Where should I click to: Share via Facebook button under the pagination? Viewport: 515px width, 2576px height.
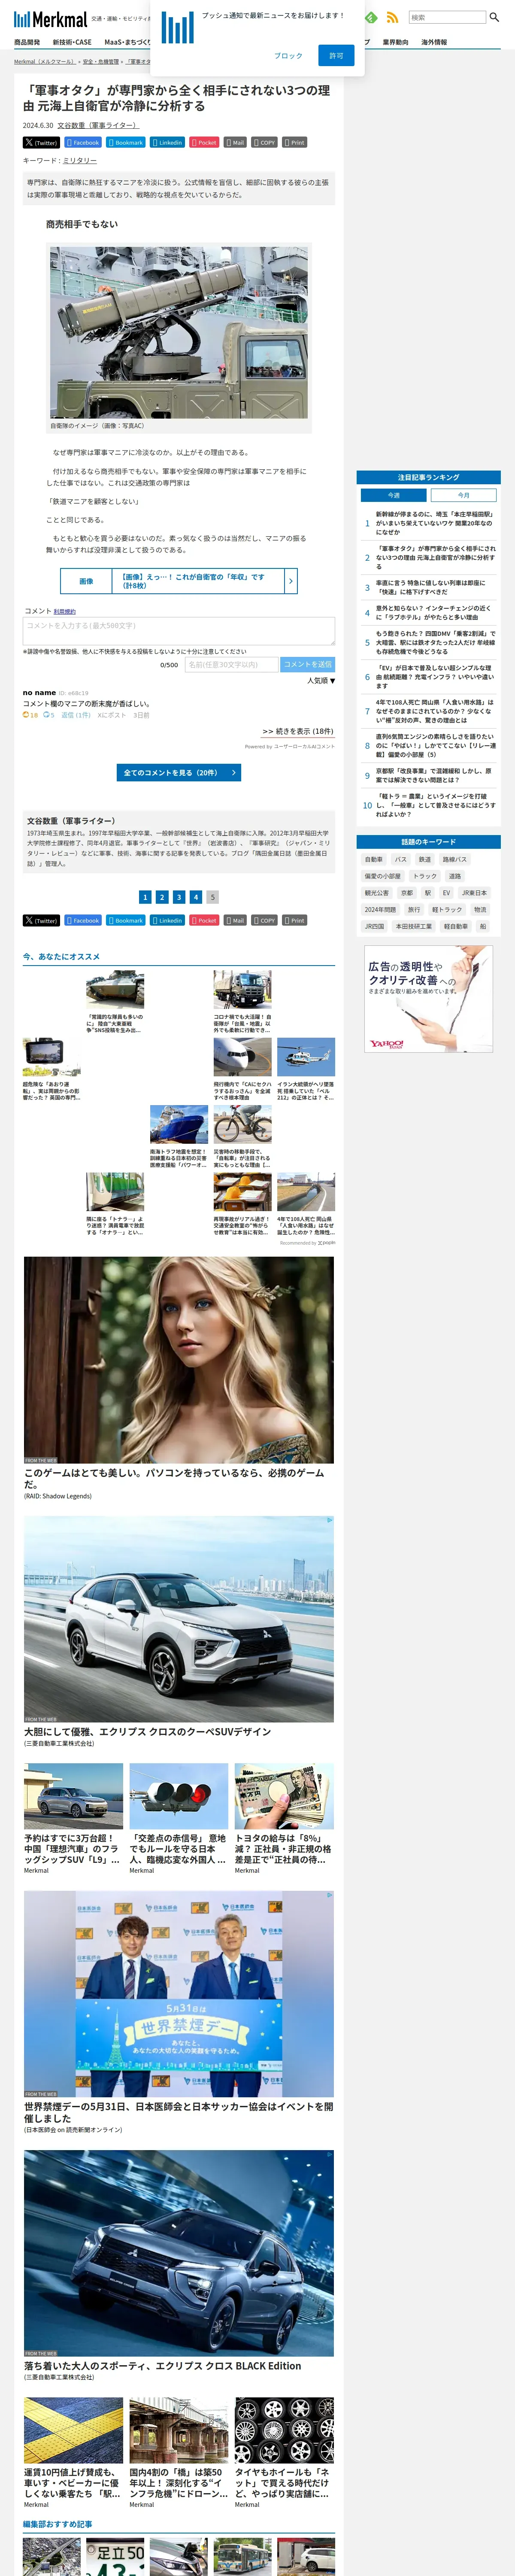point(83,920)
